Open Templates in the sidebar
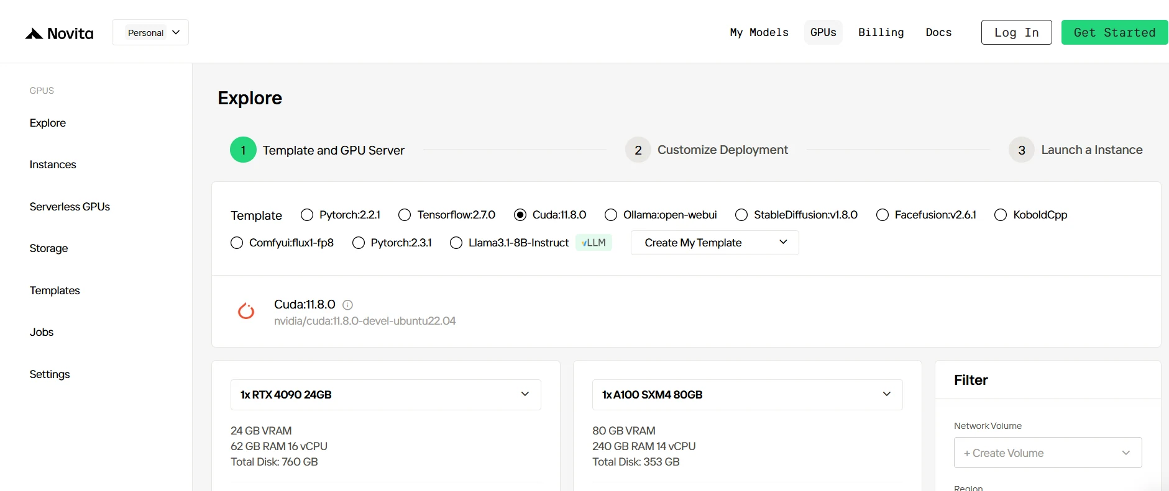Screen dimensions: 1169x491 (x=55, y=291)
